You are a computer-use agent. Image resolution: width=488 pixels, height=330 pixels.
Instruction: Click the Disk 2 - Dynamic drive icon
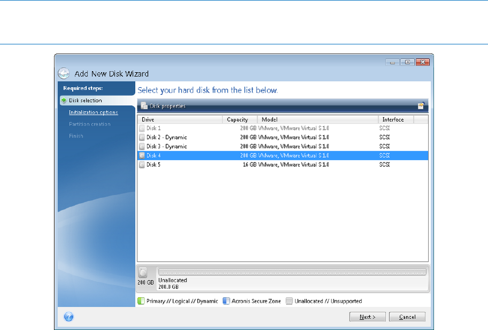[142, 137]
